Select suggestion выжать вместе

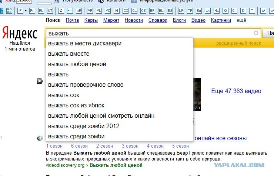[x=120, y=54]
